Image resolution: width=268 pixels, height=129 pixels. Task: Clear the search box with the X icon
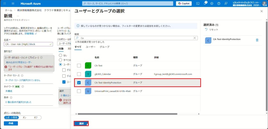[x=194, y=38]
